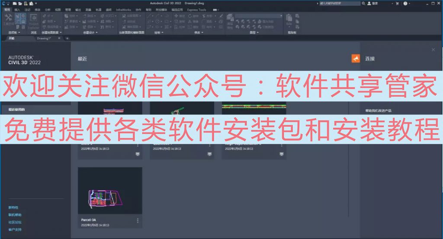Image resolution: width=443 pixels, height=239 pixels.
Task: Select 最近使用的 in the start sidebar
Action: pos(17,109)
